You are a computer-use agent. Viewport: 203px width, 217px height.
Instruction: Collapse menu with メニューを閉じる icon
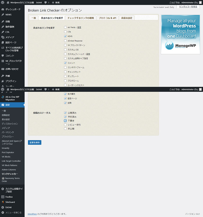click(3, 212)
